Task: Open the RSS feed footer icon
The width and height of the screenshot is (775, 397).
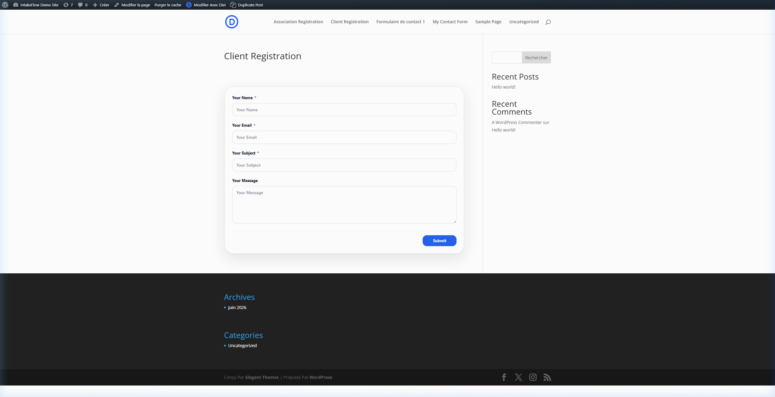Action: (x=547, y=377)
